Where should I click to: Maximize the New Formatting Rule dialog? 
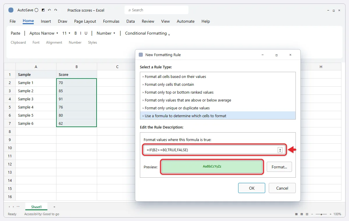pyautogui.click(x=276, y=55)
